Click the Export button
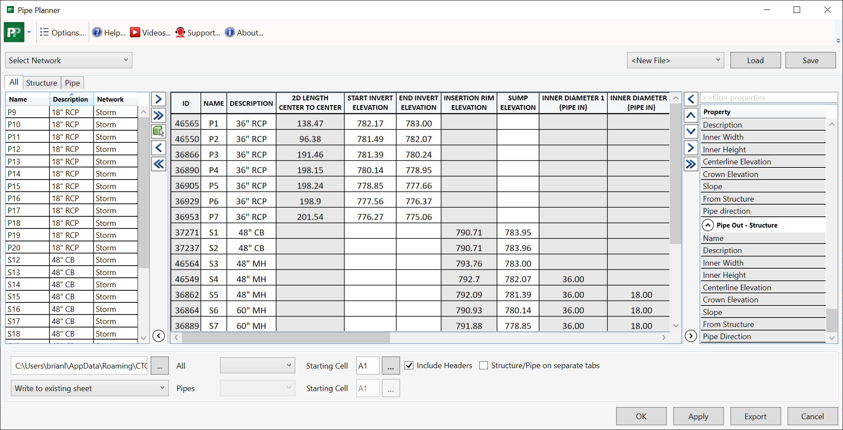This screenshot has width=843, height=430. (756, 416)
